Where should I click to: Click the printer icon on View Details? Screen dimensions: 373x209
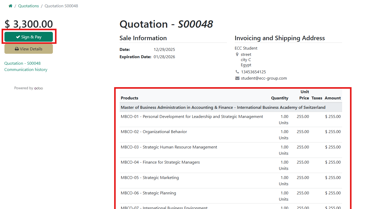17,49
